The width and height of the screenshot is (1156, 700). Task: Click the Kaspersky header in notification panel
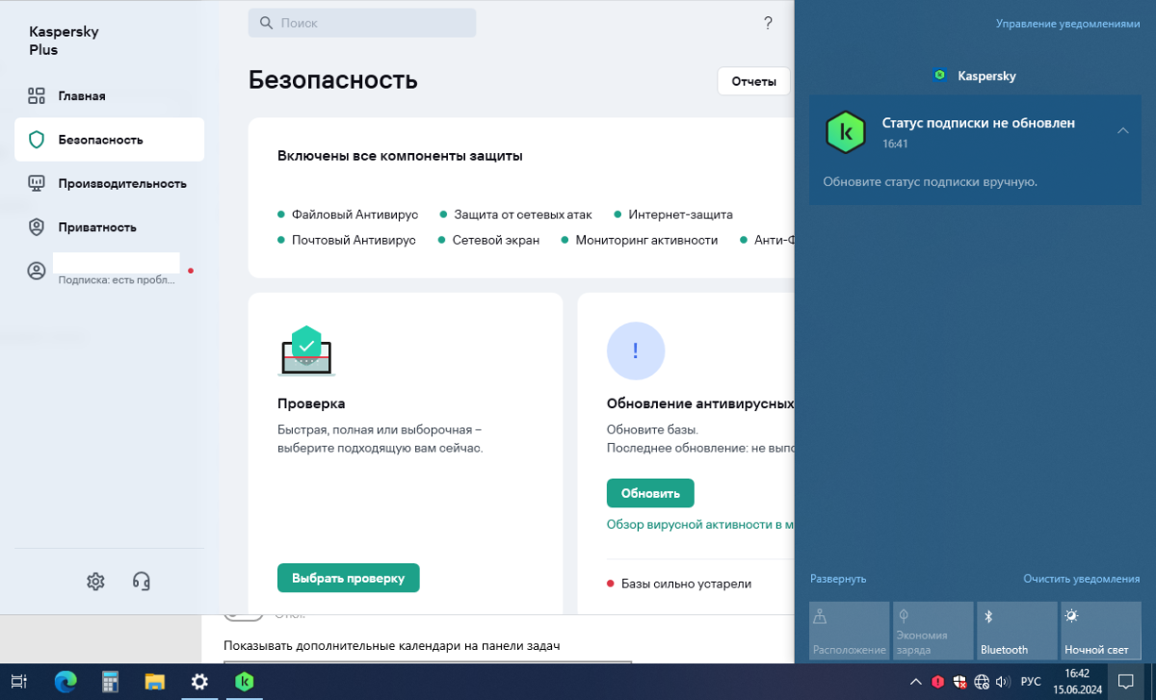point(974,75)
